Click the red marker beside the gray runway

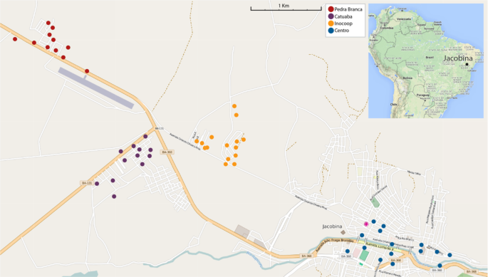point(87,71)
